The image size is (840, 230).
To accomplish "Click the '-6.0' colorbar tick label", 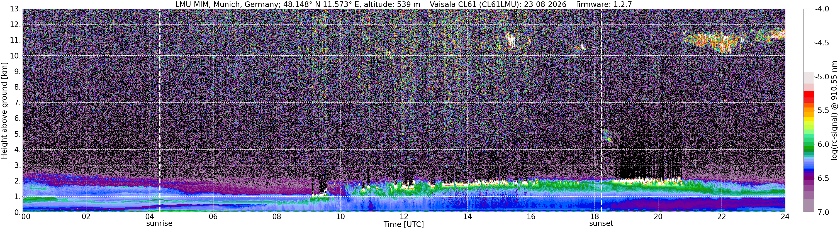I will tap(822, 144).
